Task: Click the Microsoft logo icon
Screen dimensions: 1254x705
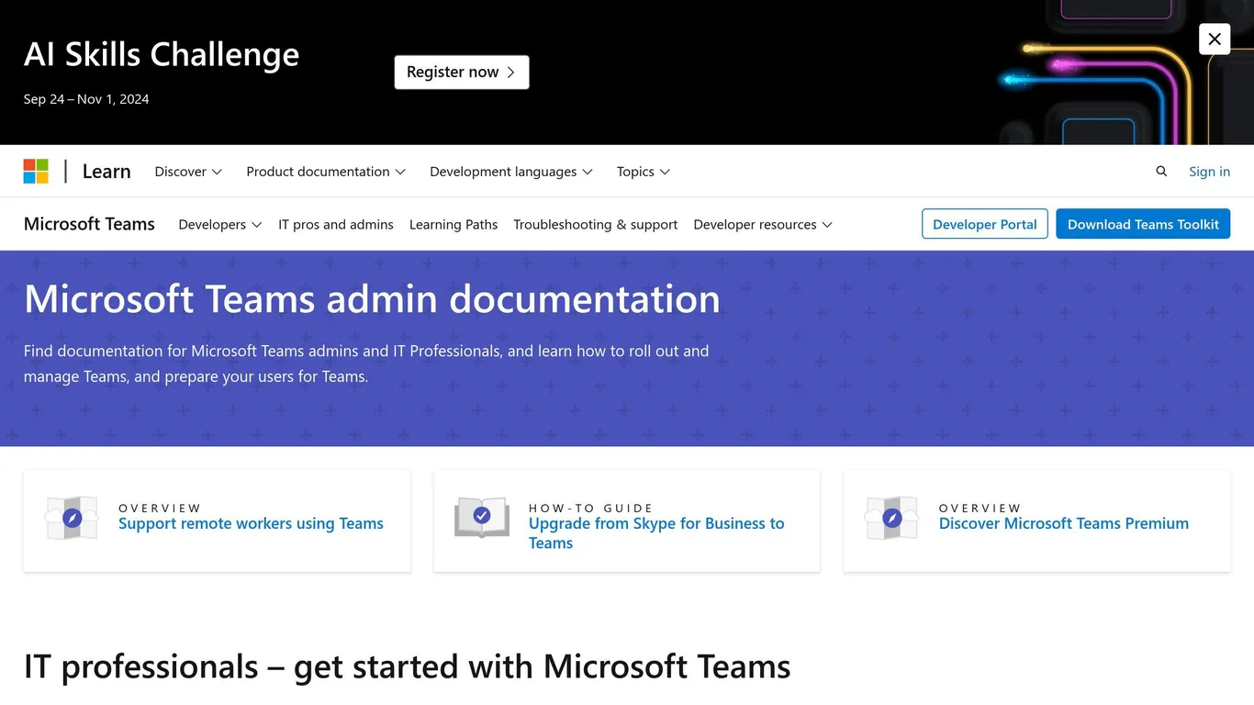Action: coord(36,171)
